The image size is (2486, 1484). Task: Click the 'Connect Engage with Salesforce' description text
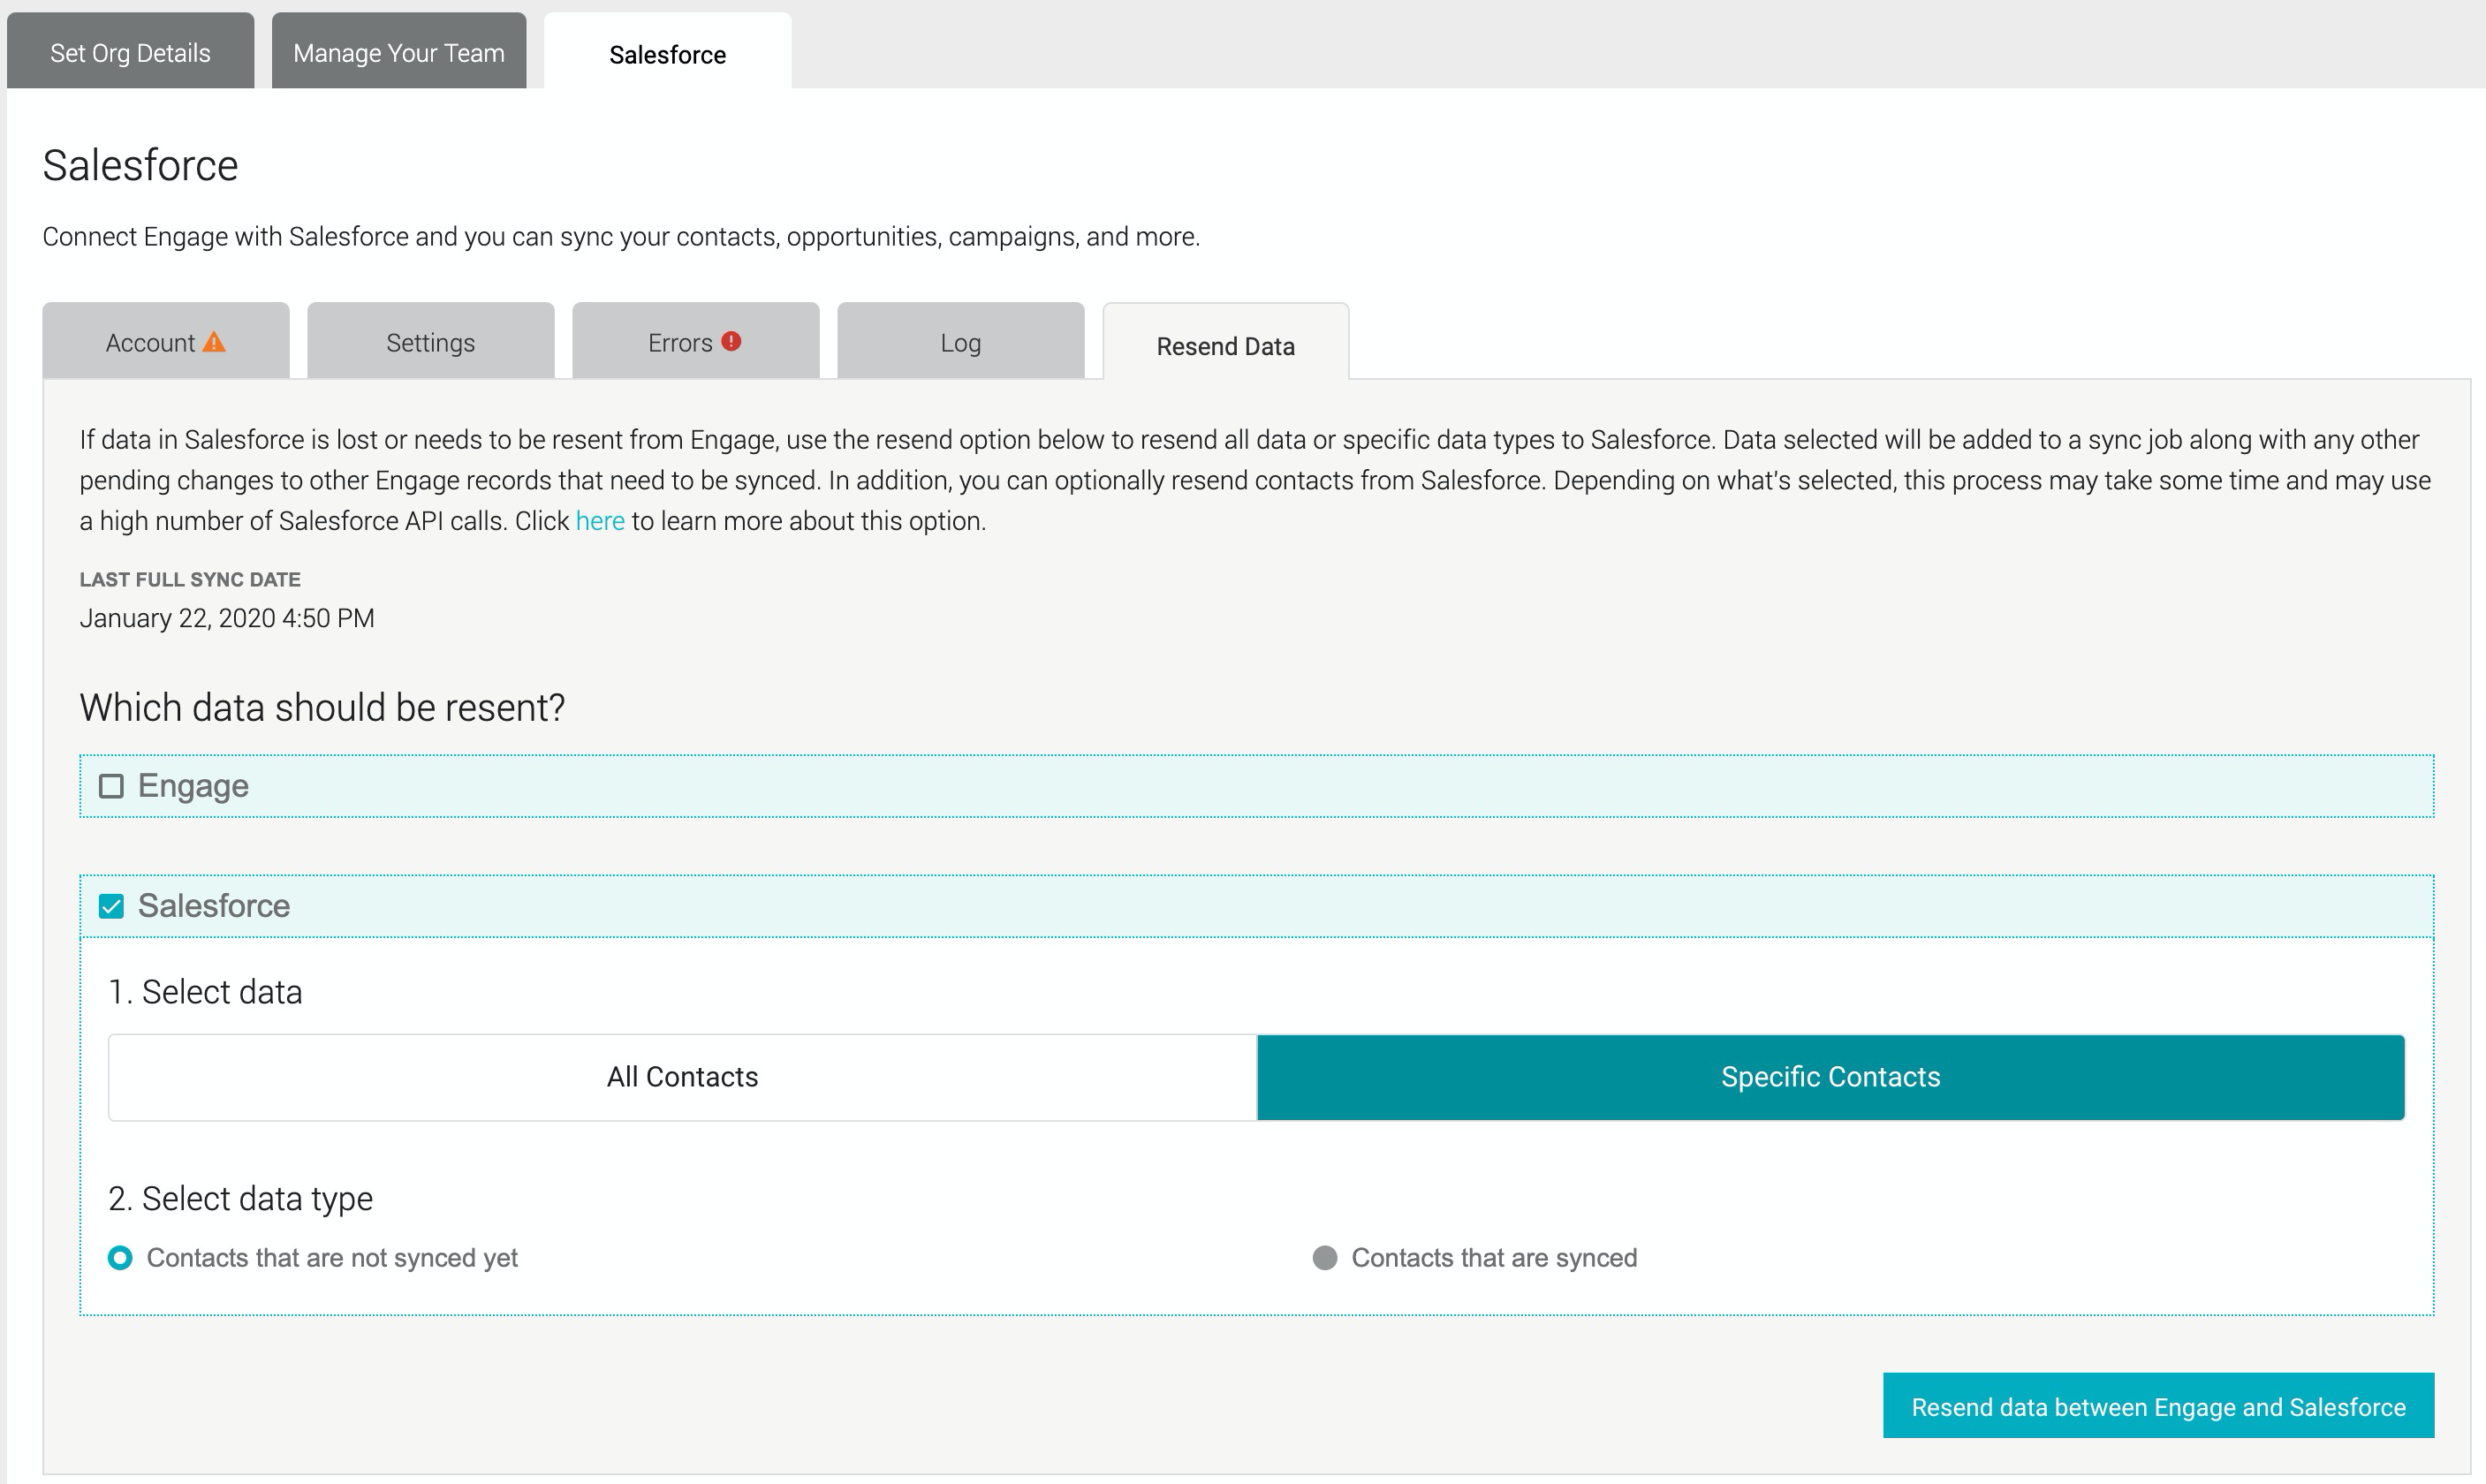(x=621, y=237)
